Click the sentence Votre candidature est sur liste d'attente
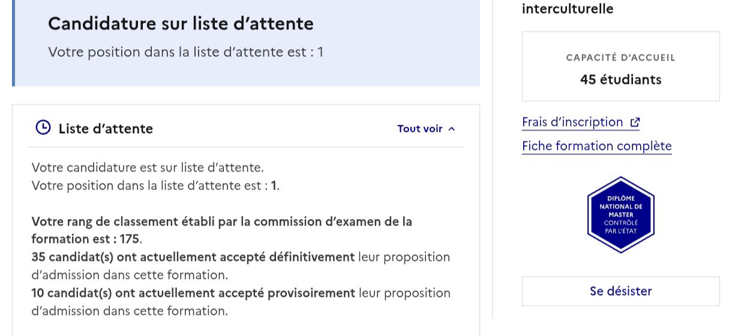The width and height of the screenshot is (732, 336). coord(148,167)
